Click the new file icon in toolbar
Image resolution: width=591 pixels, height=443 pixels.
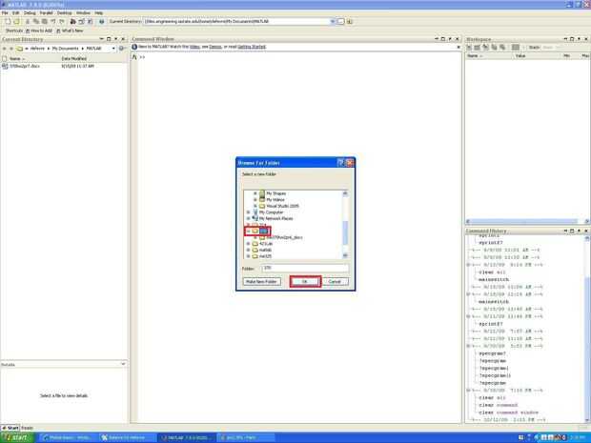coord(8,22)
